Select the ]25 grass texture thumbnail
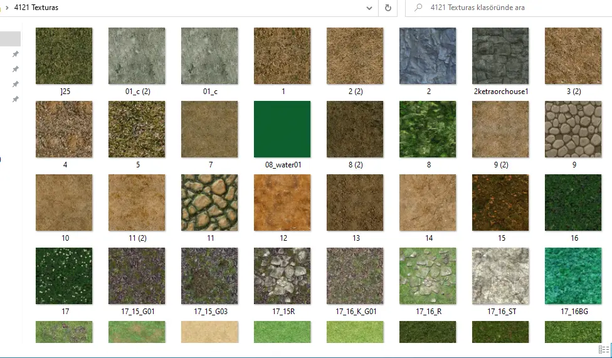The image size is (612, 358). click(64, 56)
